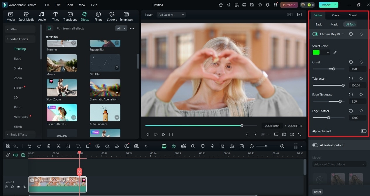Click the green Select Color swatch
370x196 pixels.
316,53
